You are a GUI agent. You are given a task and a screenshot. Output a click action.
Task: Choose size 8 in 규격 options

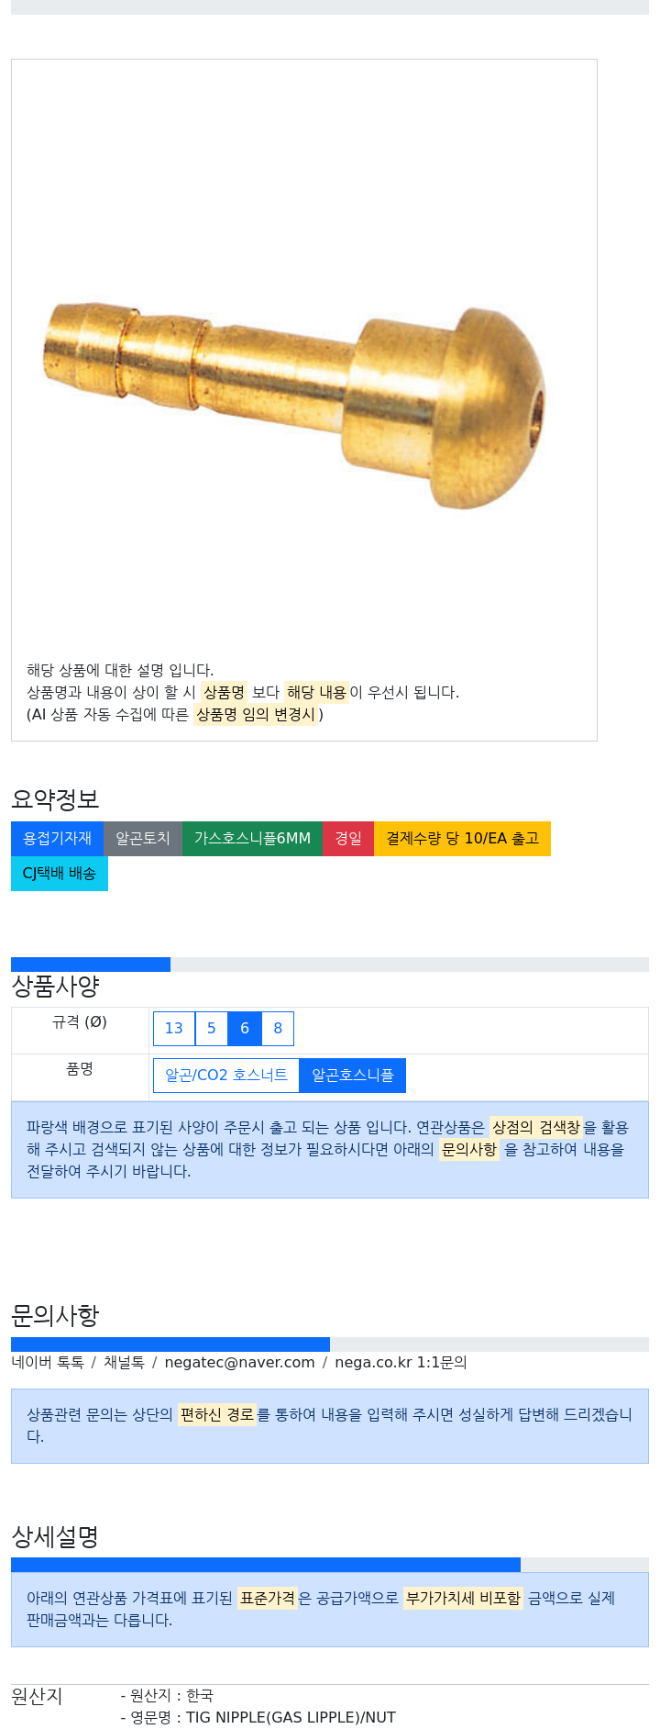278,1029
